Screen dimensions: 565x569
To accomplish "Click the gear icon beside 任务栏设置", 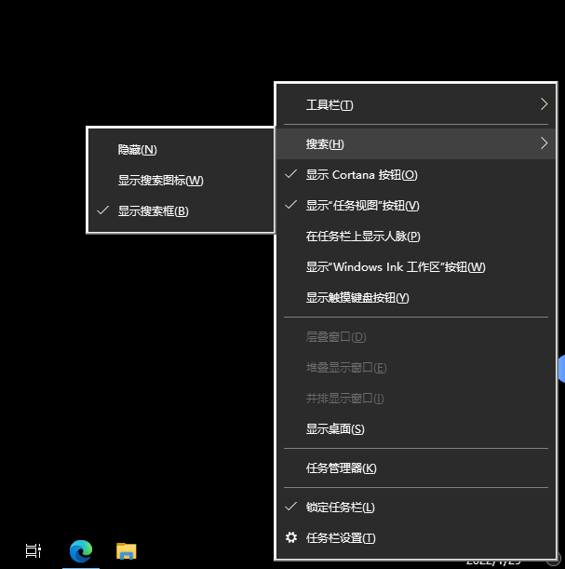I will [x=290, y=537].
